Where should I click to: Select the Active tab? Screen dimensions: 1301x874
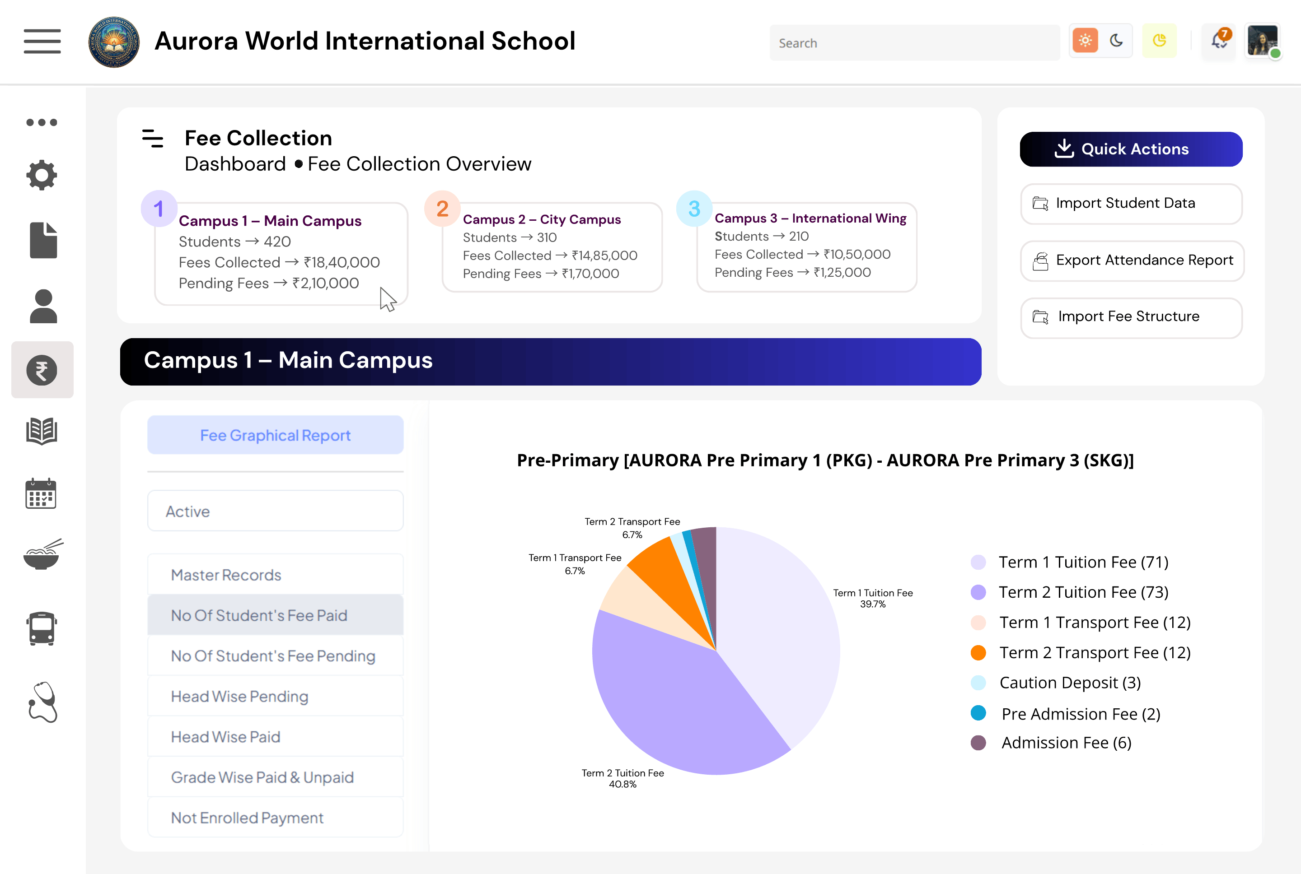(275, 511)
